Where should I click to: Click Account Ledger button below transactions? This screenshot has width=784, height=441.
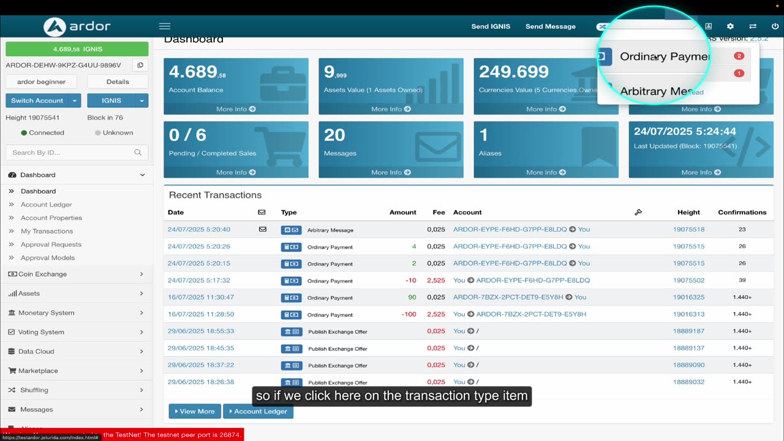click(258, 411)
